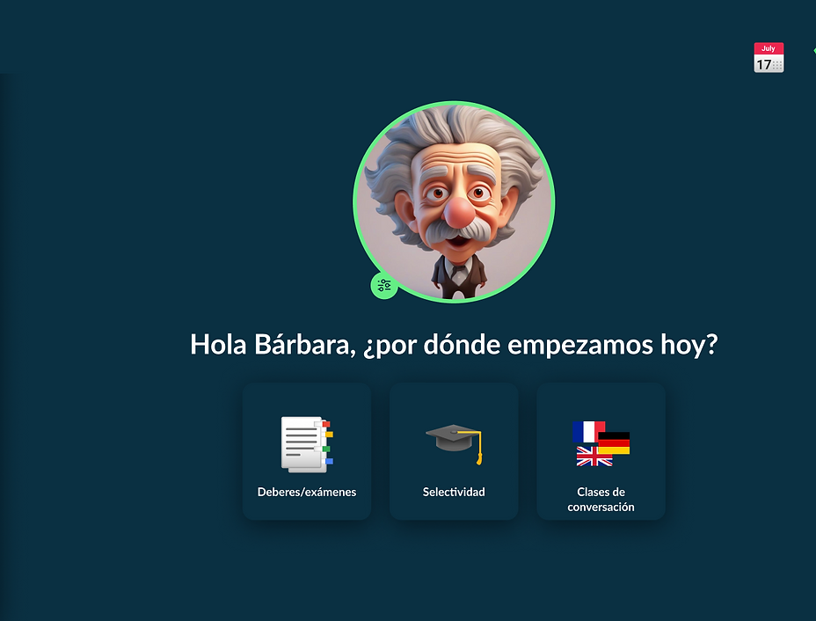
Task: Click empty top area of conversation classes card
Action: click(x=601, y=398)
